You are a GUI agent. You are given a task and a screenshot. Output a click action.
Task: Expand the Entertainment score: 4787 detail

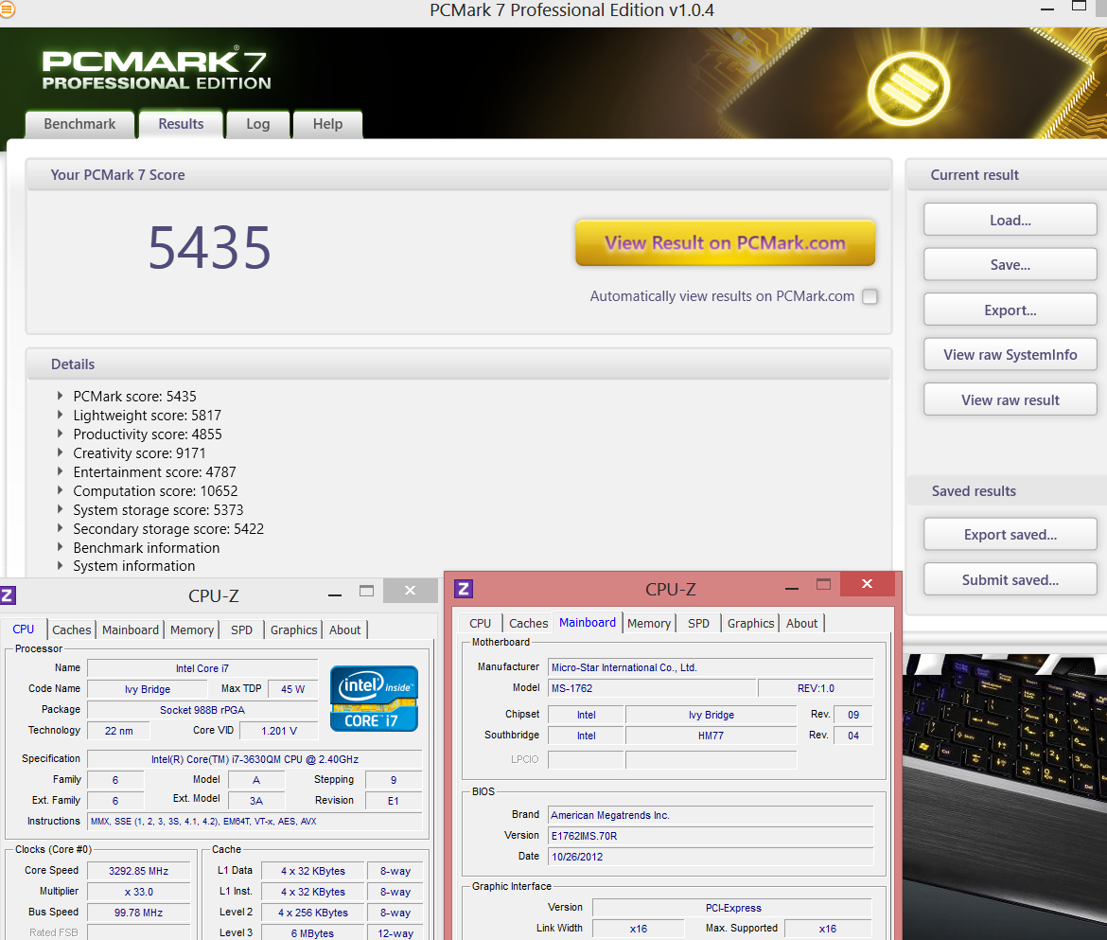(60, 471)
